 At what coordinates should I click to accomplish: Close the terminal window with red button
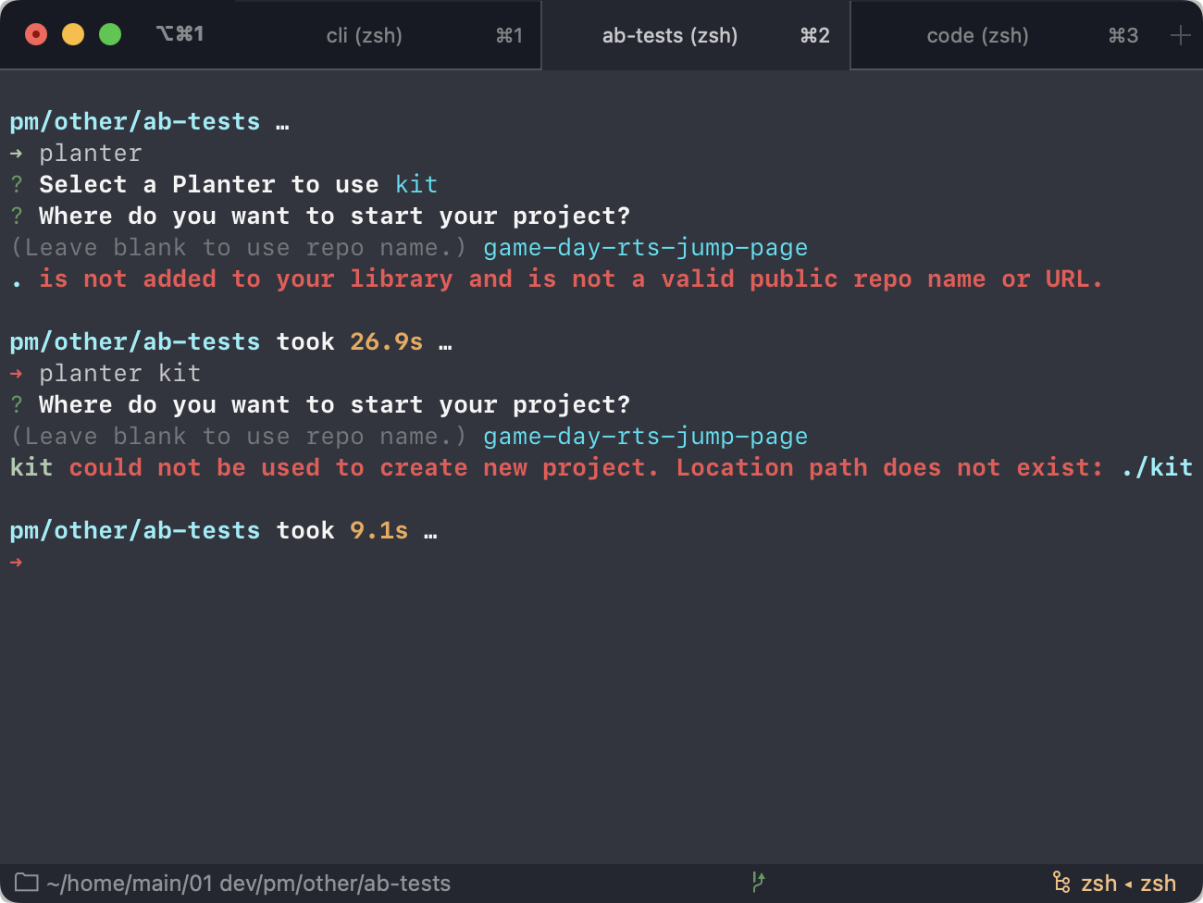36,34
